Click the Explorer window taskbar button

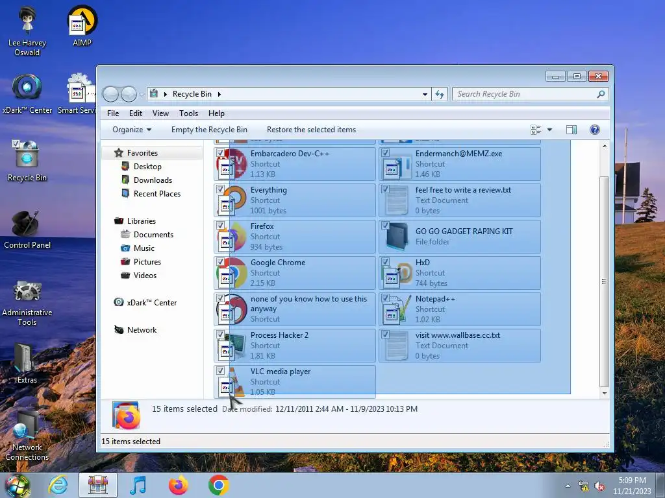point(98,485)
